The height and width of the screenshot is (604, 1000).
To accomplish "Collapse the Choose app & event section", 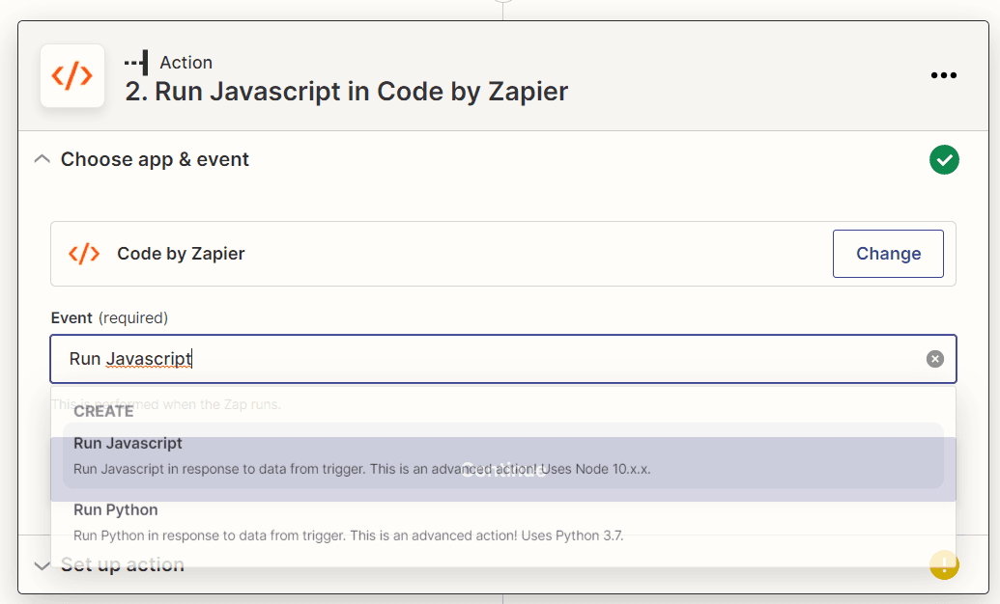I will (x=42, y=158).
